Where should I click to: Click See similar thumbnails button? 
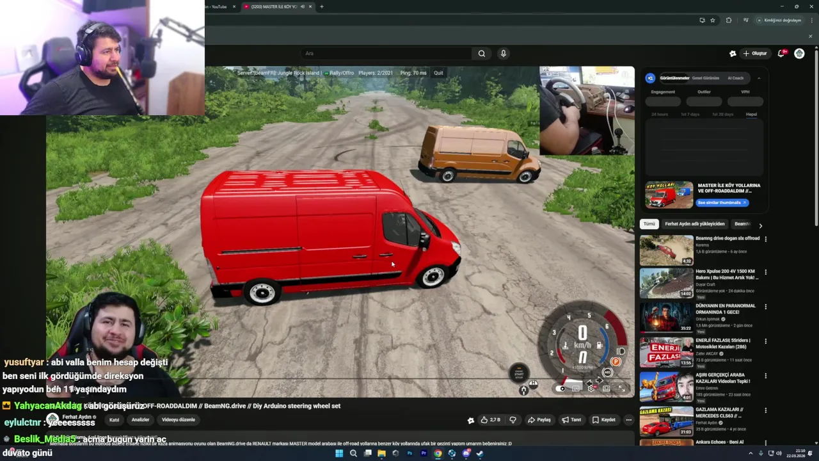(x=722, y=202)
